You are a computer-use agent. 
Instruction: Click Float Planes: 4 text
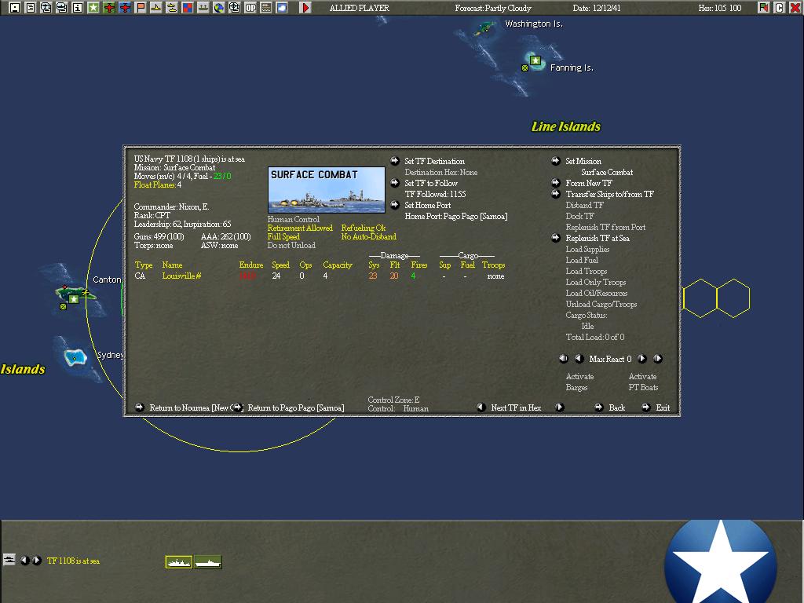click(157, 185)
